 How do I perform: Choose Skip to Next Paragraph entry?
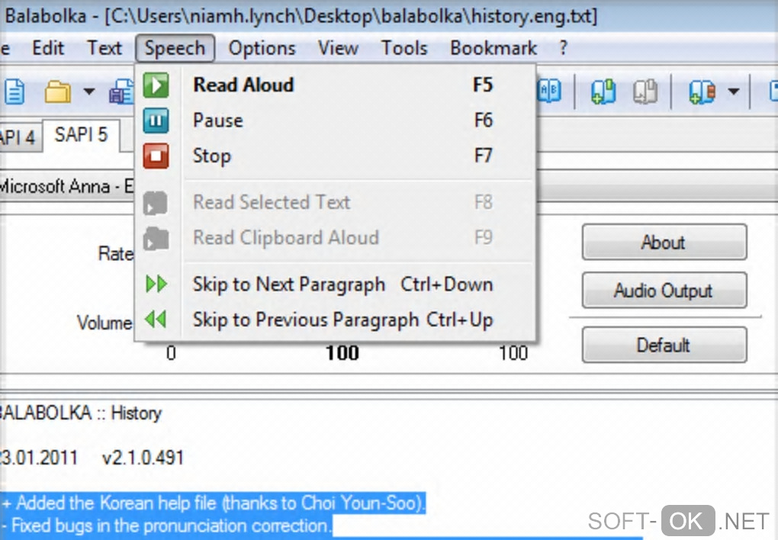(336, 284)
